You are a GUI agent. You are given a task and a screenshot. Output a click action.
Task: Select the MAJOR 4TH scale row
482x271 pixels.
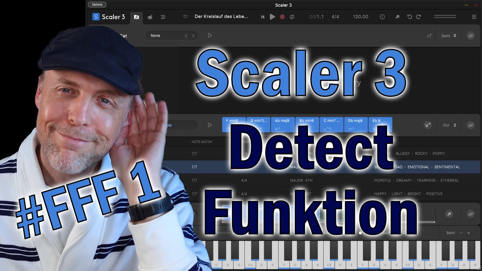(321, 180)
